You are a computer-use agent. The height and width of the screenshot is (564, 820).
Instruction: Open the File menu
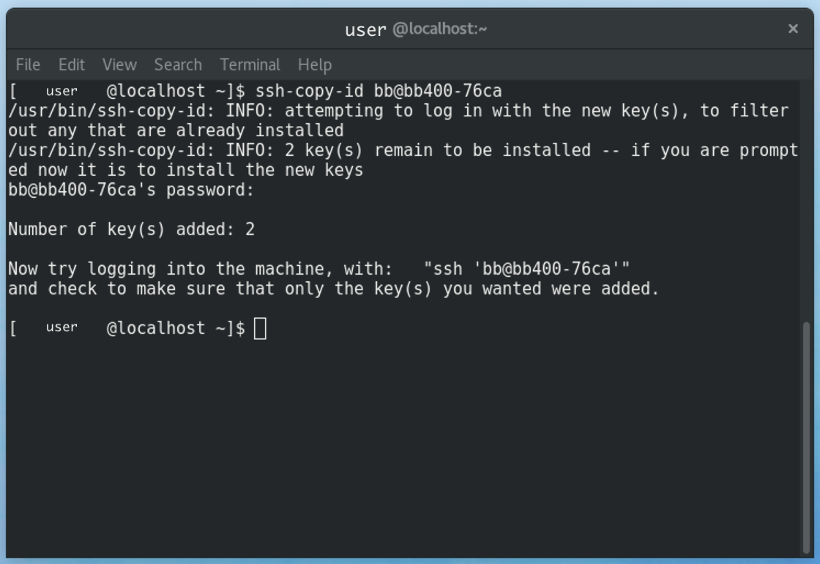(x=28, y=64)
